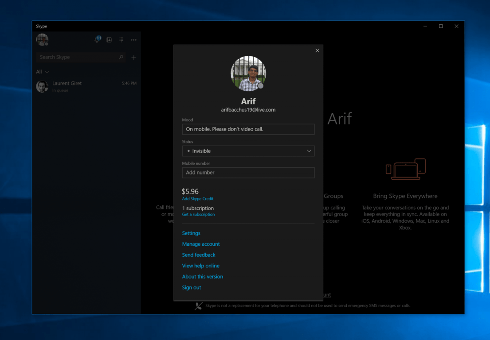This screenshot has height=340, width=490.
Task: Click the status presence dot on Arif's picture
Action: point(261,86)
